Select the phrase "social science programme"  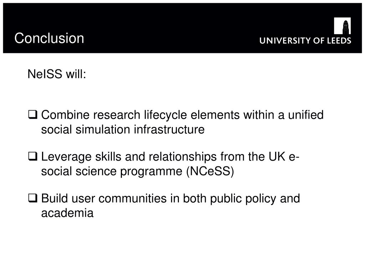tap(112, 172)
